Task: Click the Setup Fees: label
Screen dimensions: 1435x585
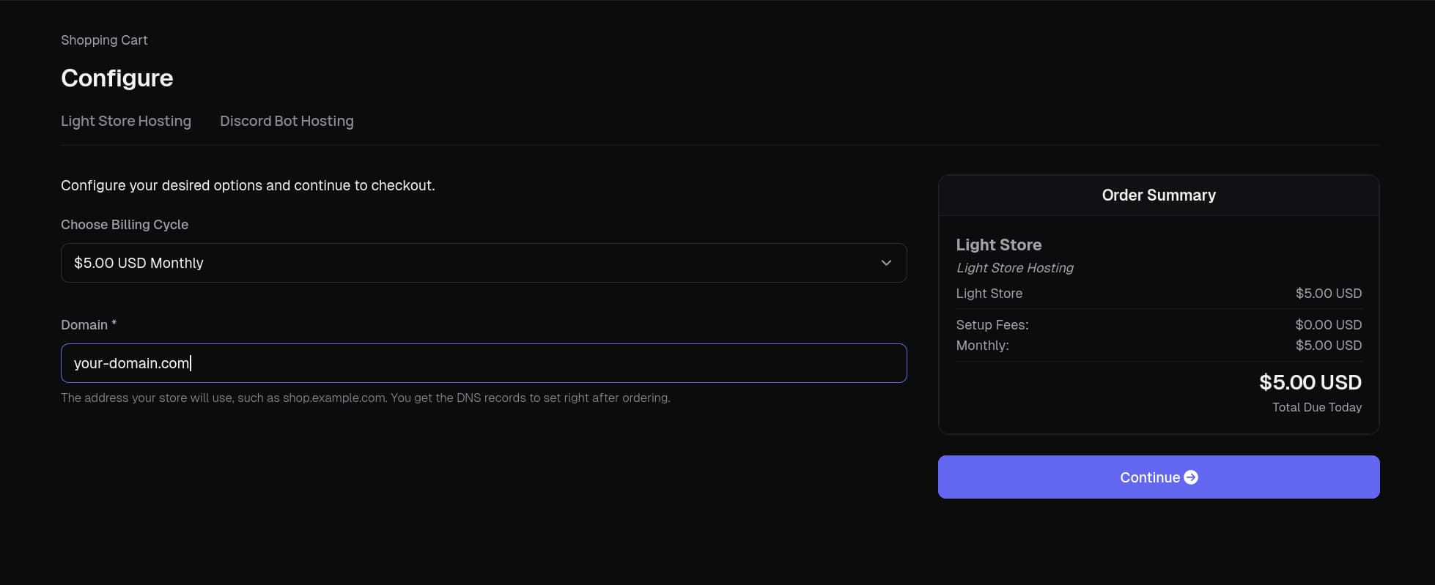Action: pyautogui.click(x=992, y=324)
